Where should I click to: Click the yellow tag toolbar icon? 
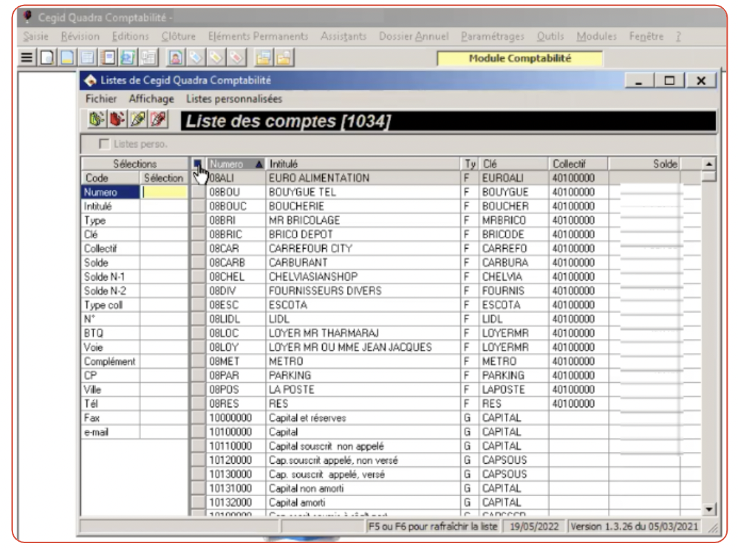(x=216, y=58)
